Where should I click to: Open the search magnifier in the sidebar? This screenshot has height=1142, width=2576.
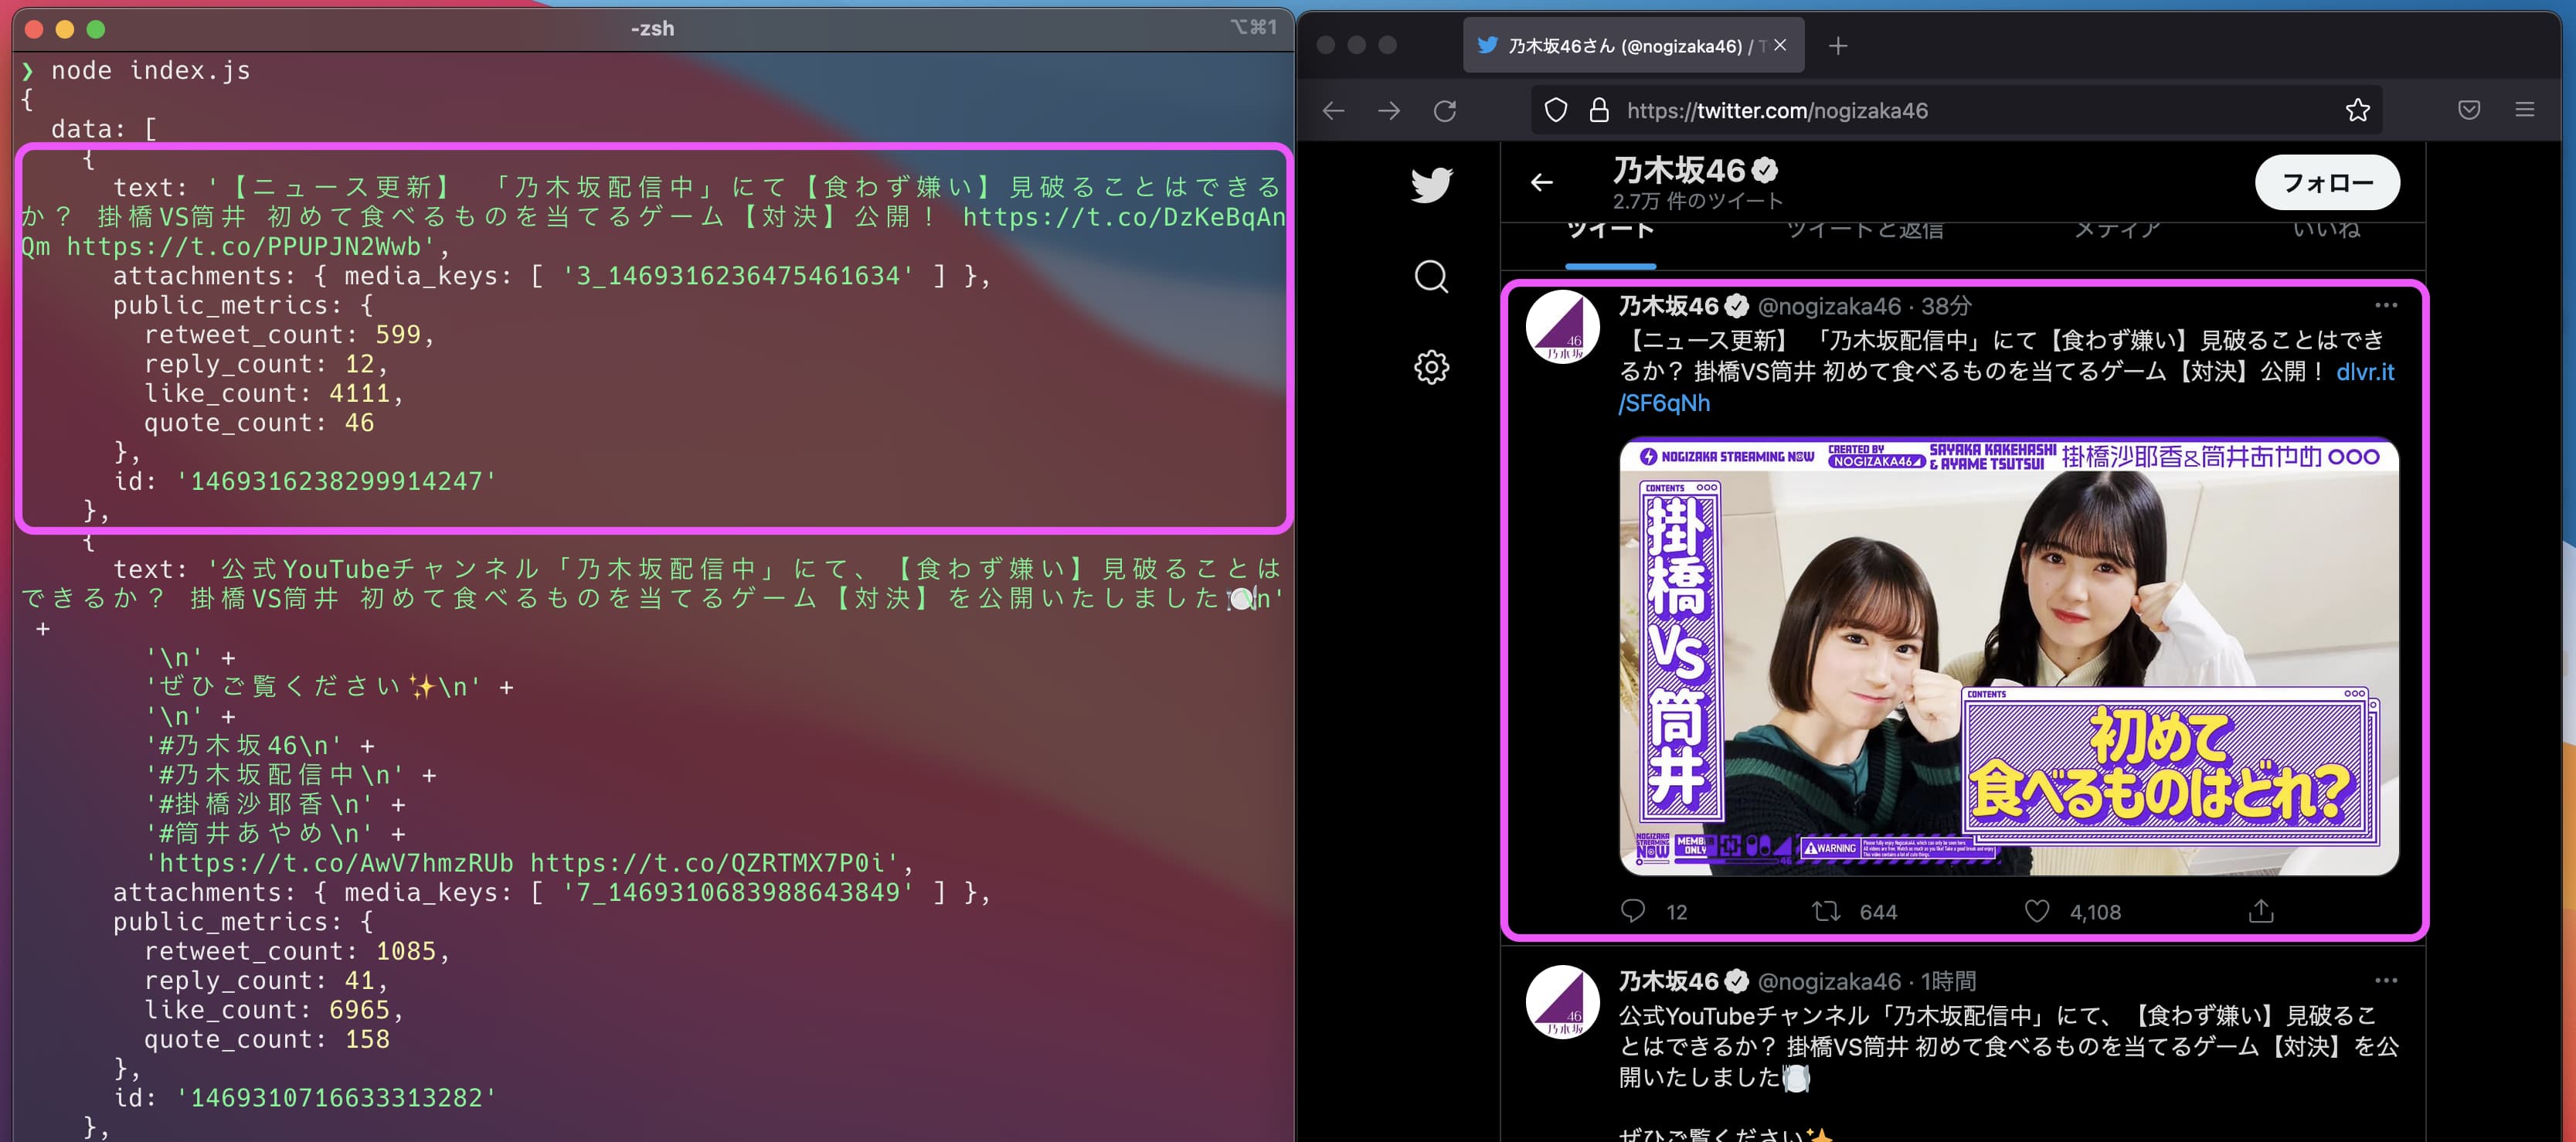pyautogui.click(x=1432, y=277)
